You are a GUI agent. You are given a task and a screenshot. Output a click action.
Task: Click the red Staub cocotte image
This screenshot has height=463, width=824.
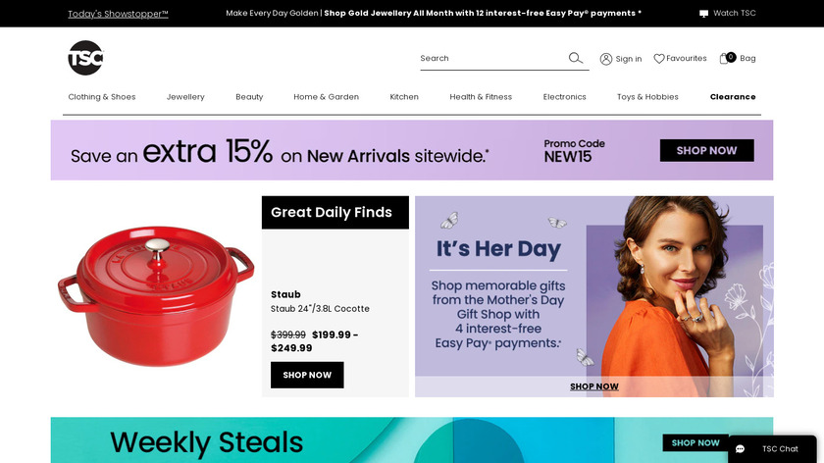pyautogui.click(x=156, y=296)
